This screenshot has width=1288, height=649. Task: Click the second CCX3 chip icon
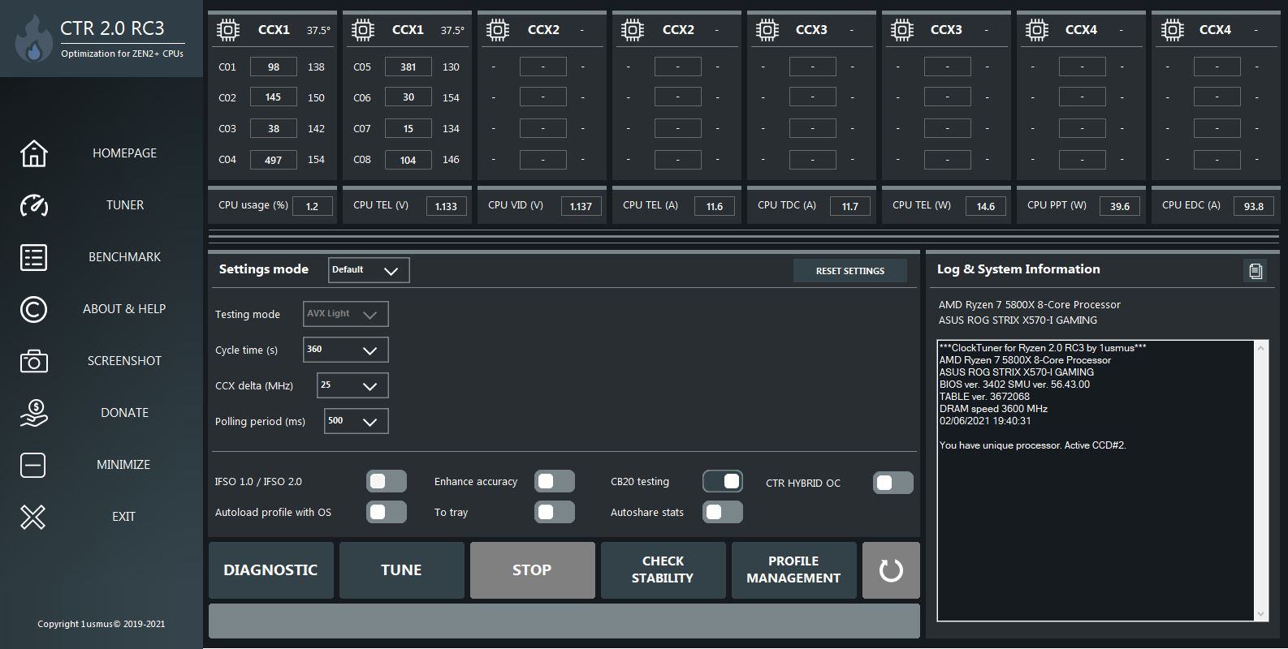[x=902, y=30]
